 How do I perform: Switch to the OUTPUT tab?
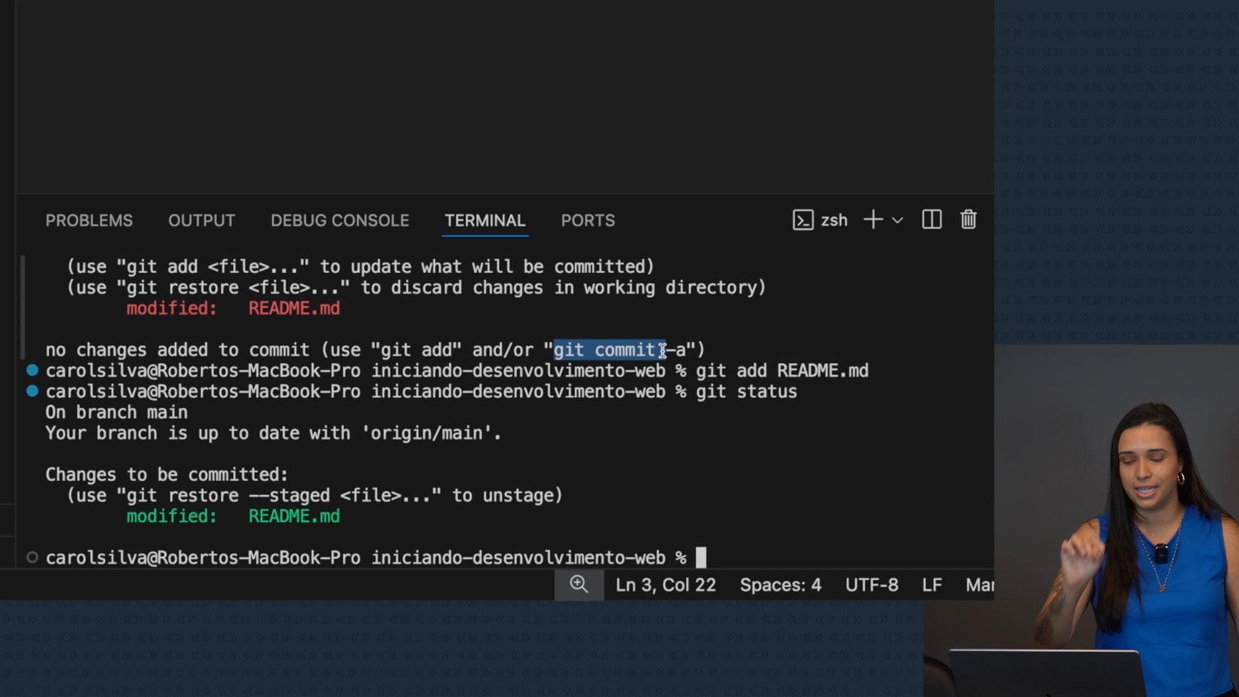click(201, 221)
